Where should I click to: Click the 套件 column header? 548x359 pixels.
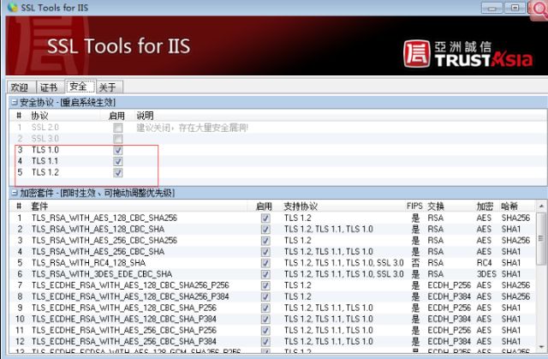pos(39,206)
